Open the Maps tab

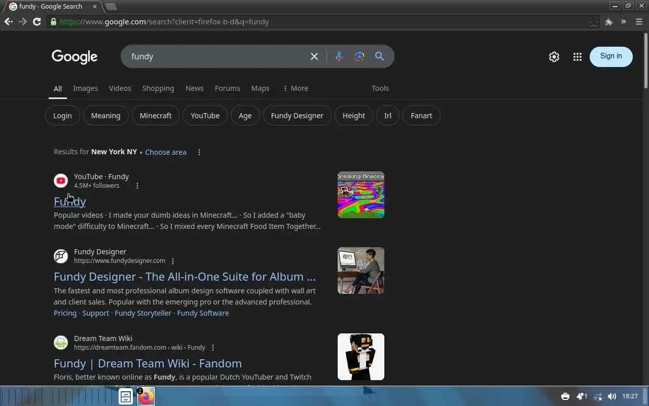point(260,88)
